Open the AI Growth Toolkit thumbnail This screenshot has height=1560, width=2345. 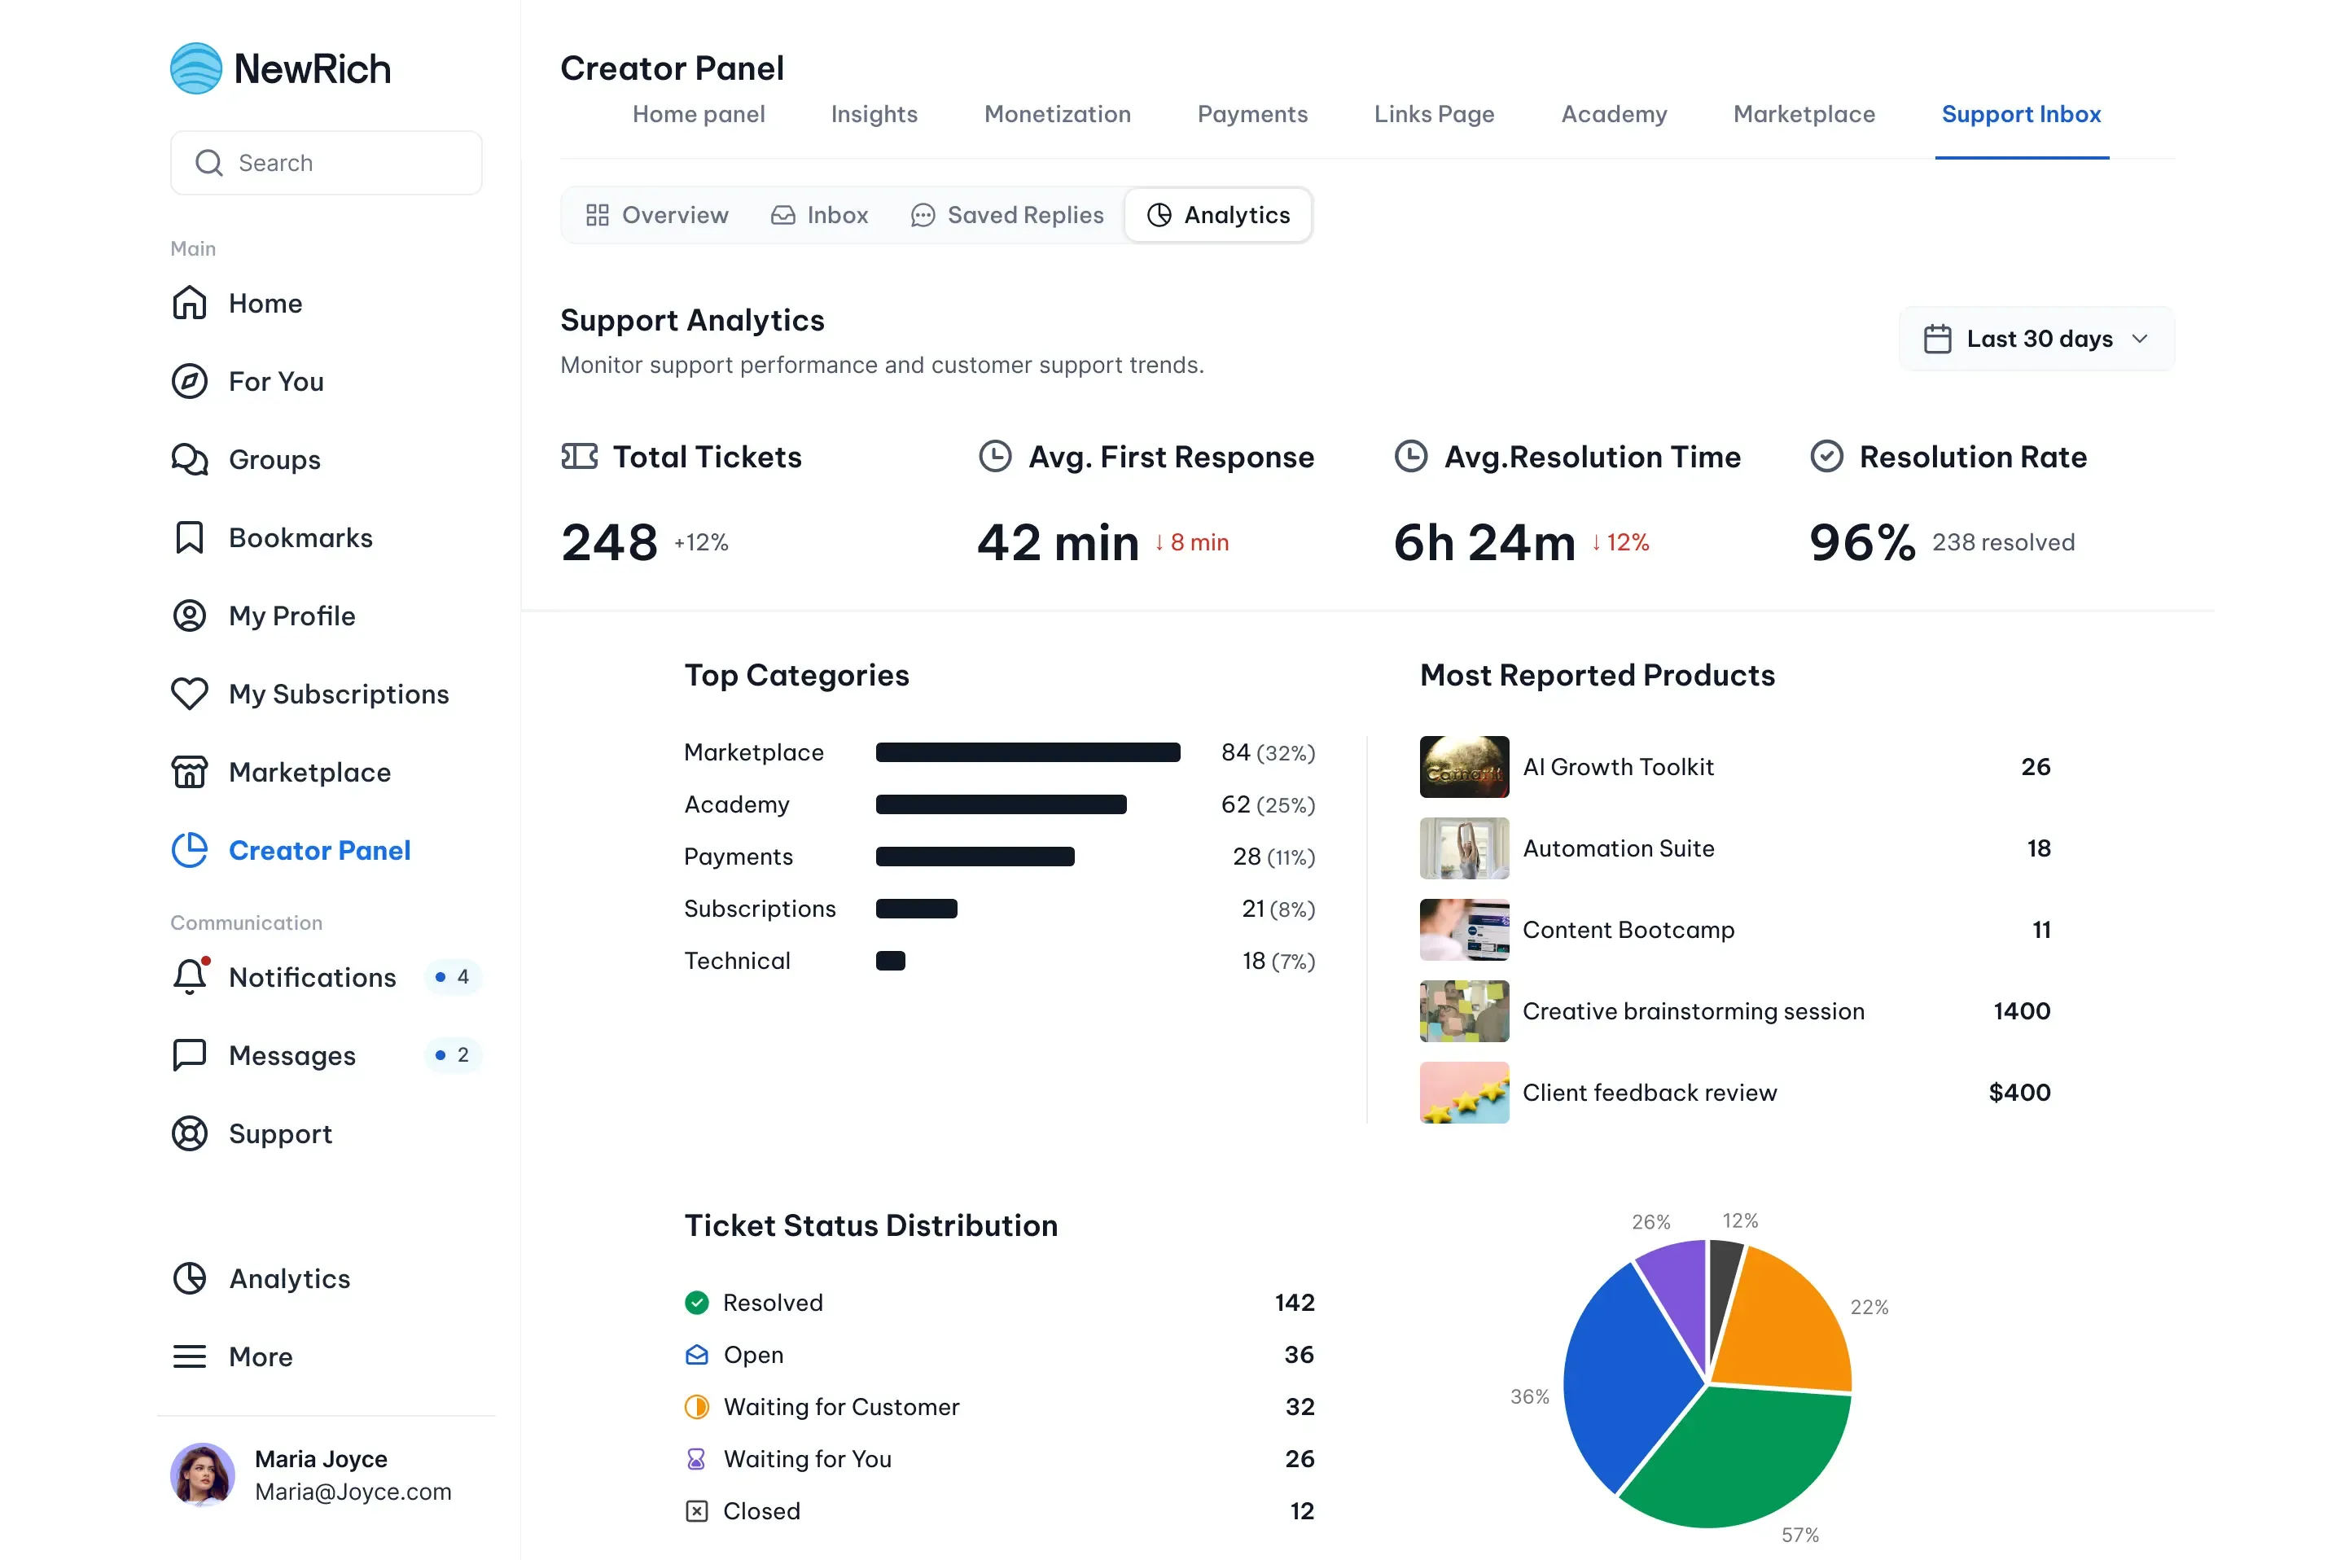click(1463, 767)
